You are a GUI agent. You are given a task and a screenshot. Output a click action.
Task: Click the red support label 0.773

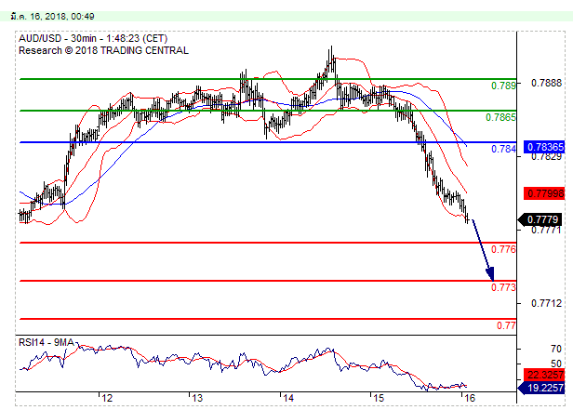pyautogui.click(x=503, y=287)
